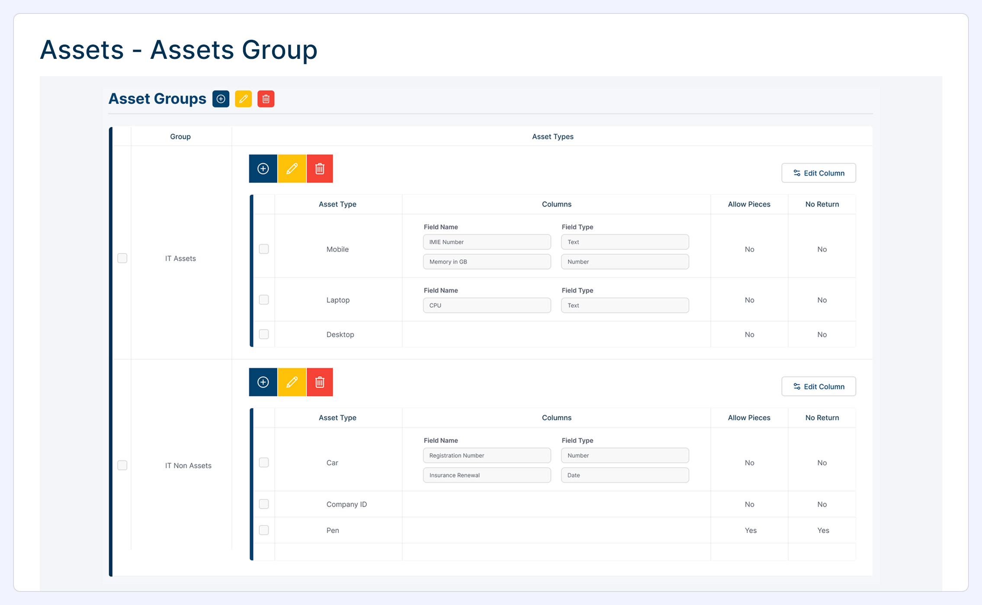Viewport: 982px width, 605px height.
Task: Open Edit Column for IT Non Assets
Action: 818,386
